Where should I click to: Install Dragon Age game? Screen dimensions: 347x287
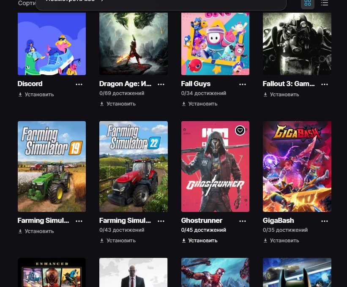[x=118, y=104]
